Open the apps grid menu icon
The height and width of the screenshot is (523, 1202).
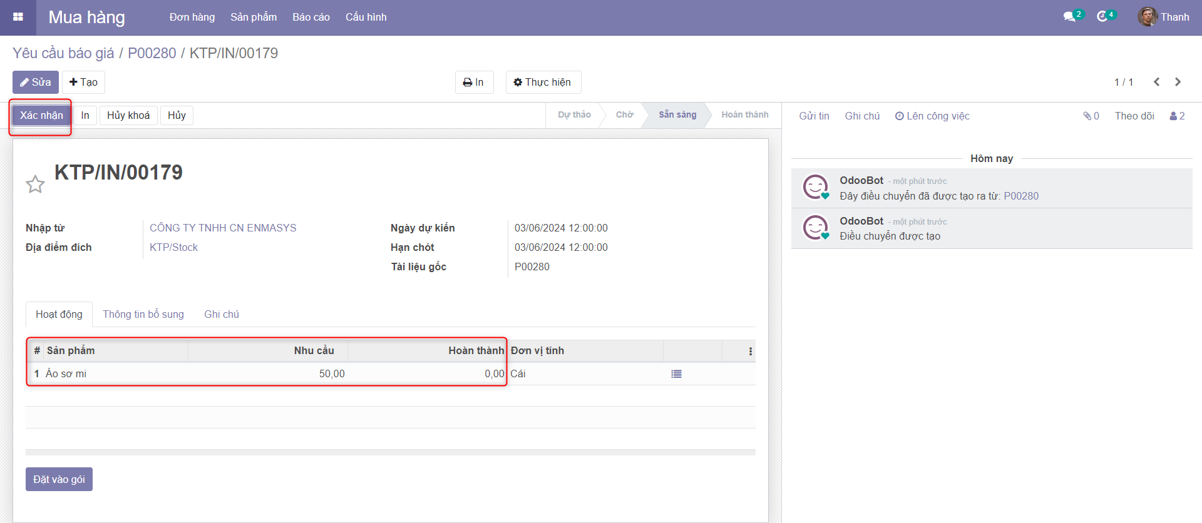18,17
